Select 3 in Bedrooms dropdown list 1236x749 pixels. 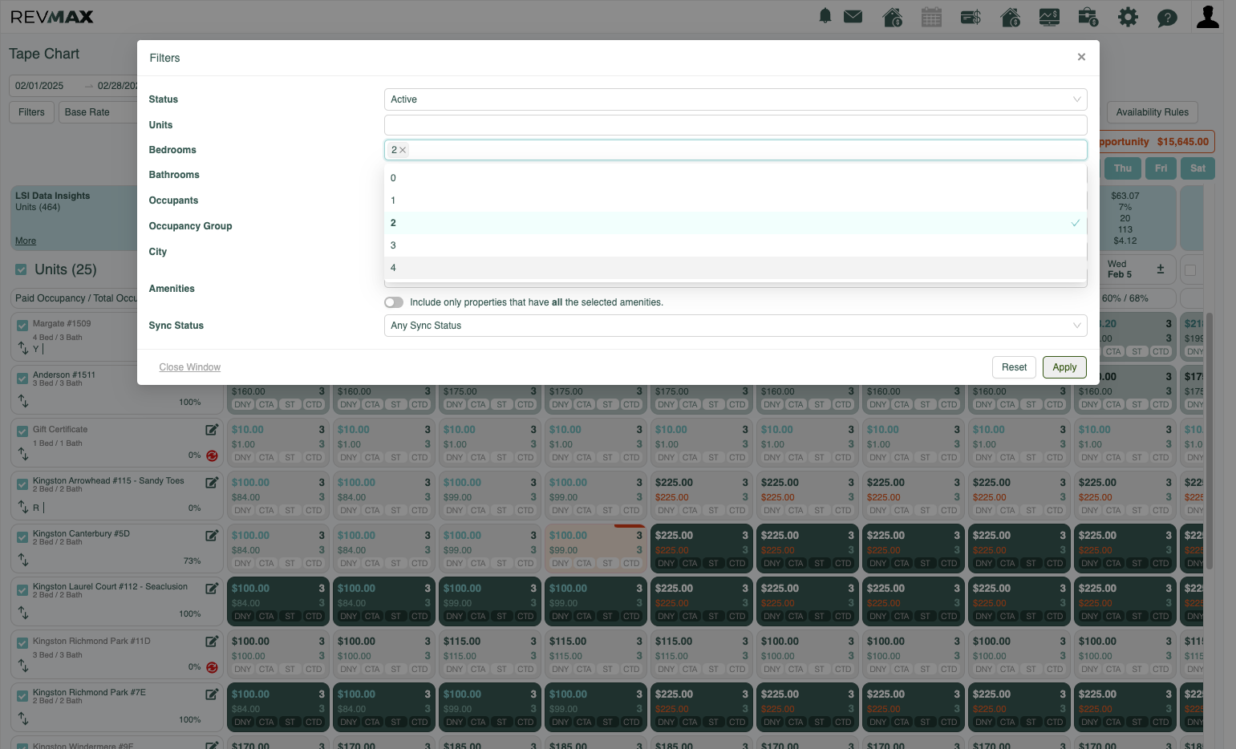(x=736, y=245)
